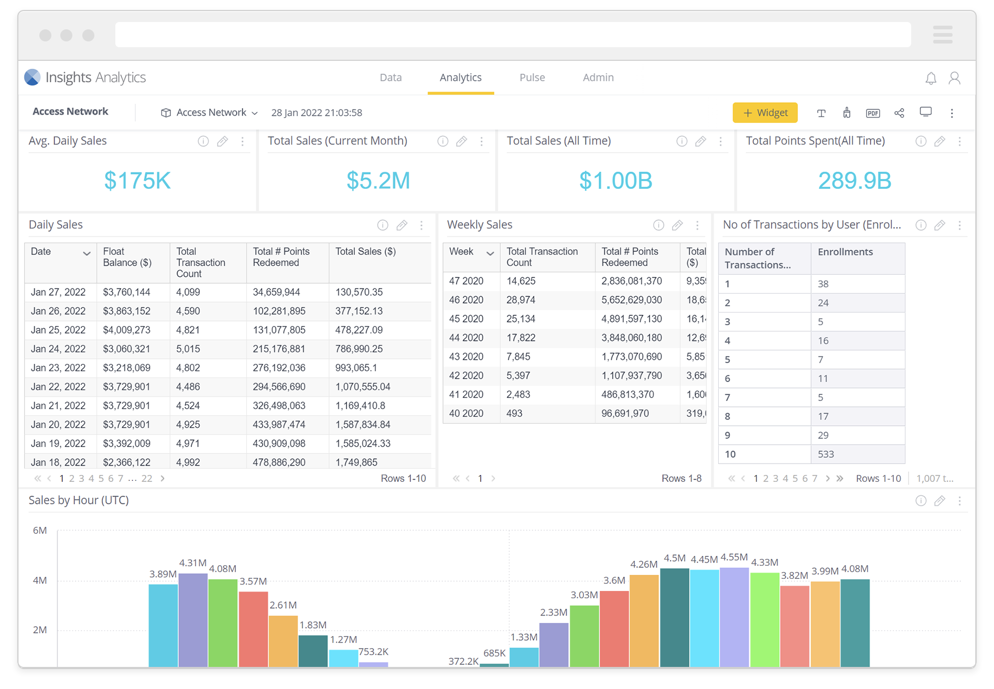Image resolution: width=994 pixels, height=689 pixels.
Task: Select the Analytics tab
Action: tap(460, 78)
